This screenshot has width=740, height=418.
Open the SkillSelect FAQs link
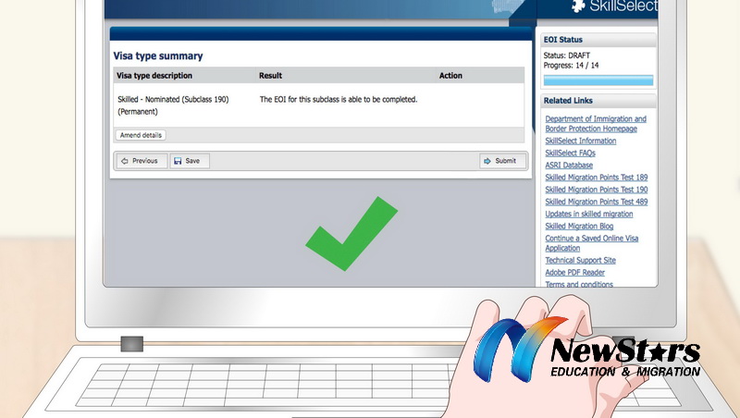click(570, 153)
